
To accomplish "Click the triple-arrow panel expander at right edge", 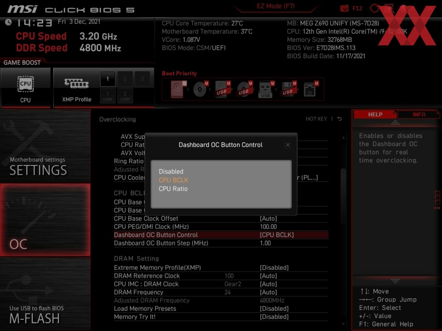I will [x=437, y=208].
